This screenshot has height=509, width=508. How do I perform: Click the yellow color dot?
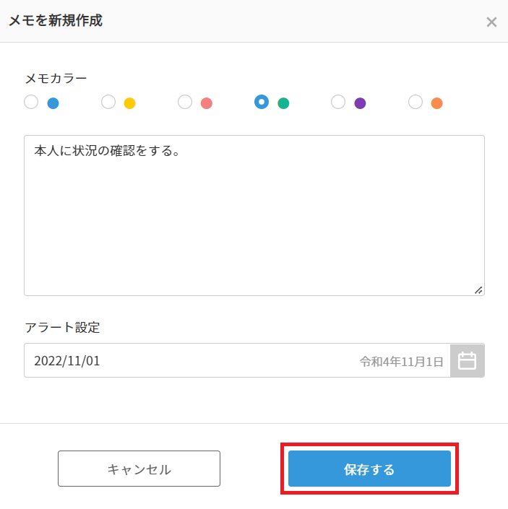(x=130, y=103)
